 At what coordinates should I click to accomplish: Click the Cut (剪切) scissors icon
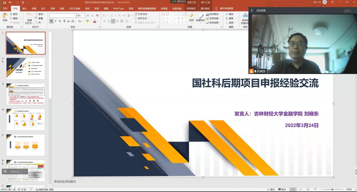coord(10,14)
